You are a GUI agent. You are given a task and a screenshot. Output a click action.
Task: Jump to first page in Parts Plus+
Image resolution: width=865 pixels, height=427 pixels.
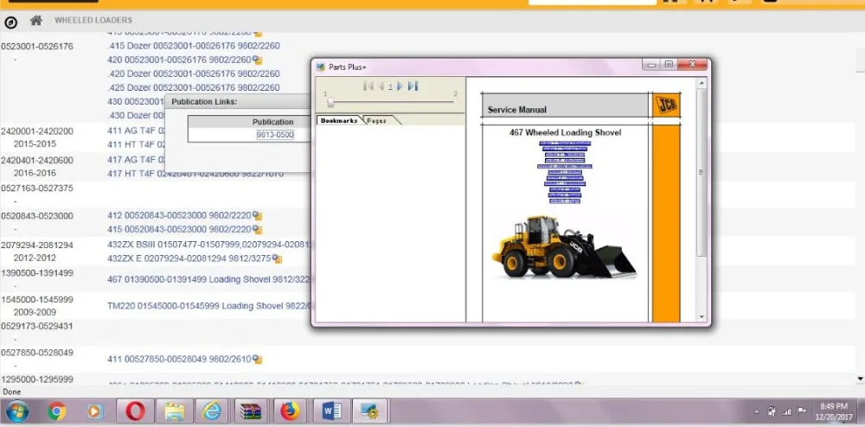(x=368, y=86)
